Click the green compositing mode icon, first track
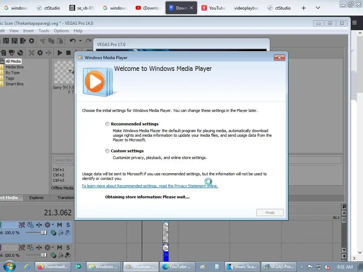The width and height of the screenshot is (363, 272). (54, 233)
